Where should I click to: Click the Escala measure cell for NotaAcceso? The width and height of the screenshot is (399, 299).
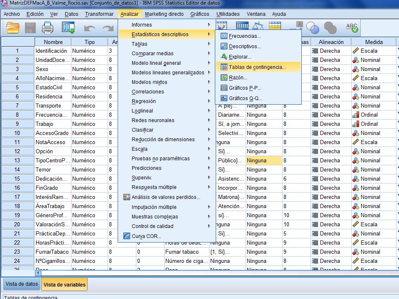tap(374, 142)
